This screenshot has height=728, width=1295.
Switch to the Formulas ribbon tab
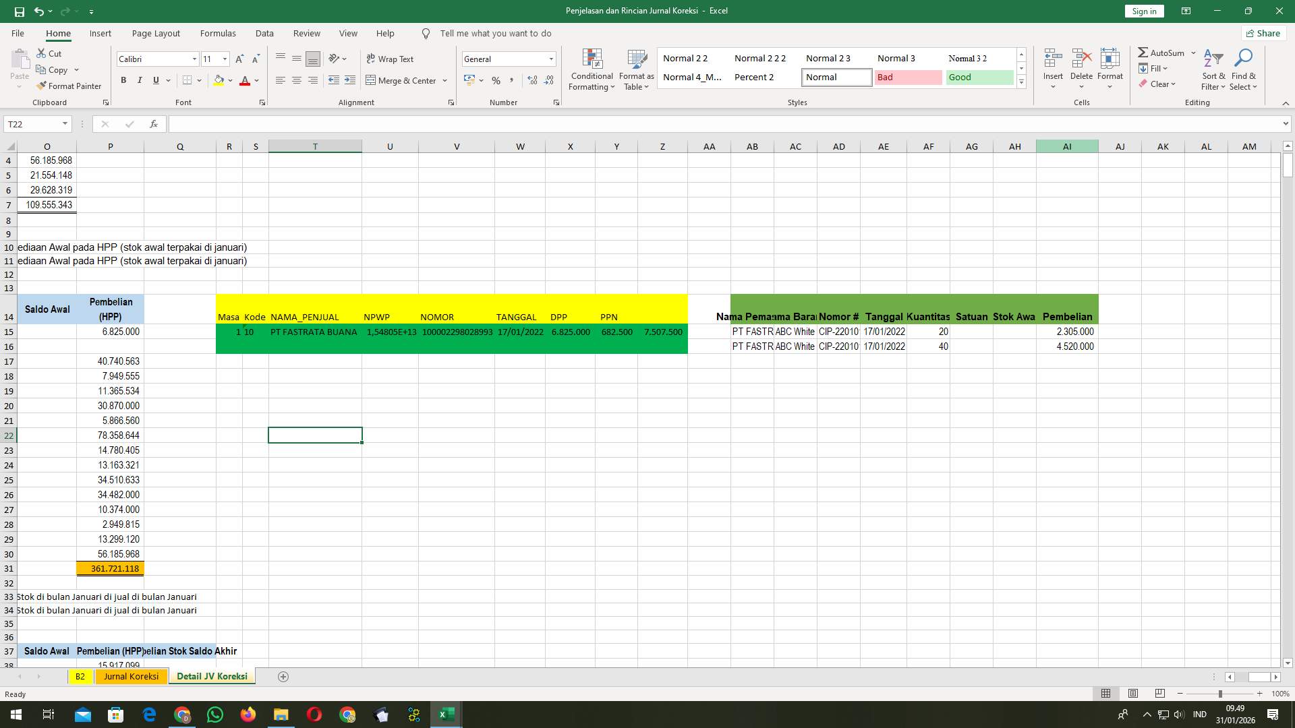click(218, 33)
